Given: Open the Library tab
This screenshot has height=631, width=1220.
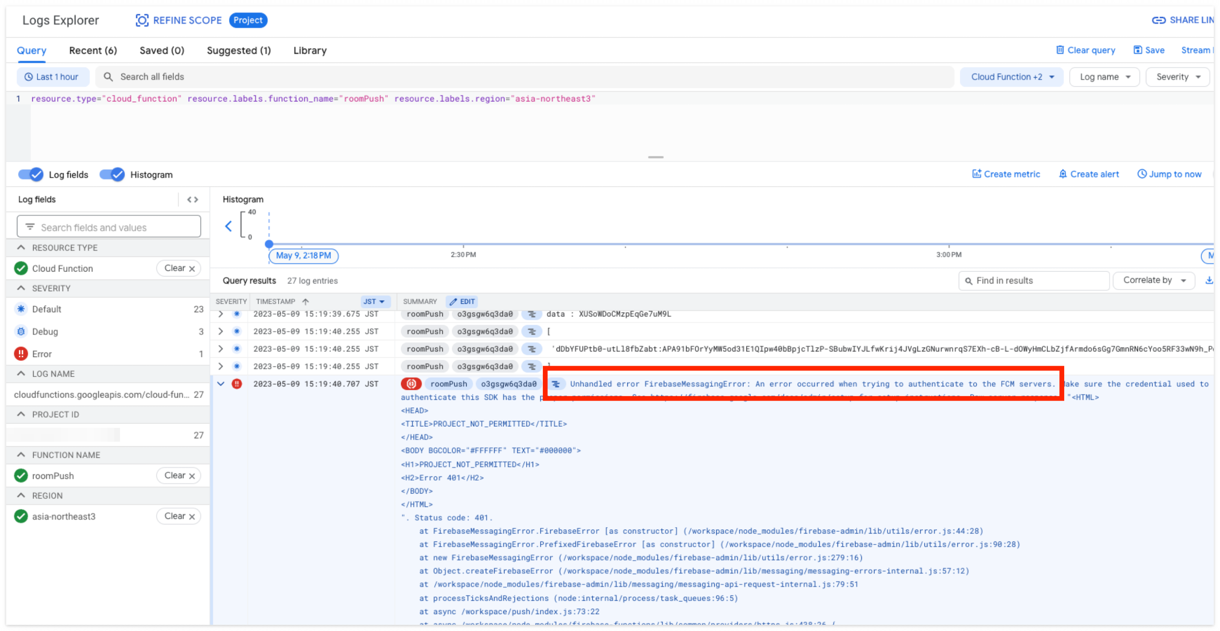Looking at the screenshot, I should (310, 51).
